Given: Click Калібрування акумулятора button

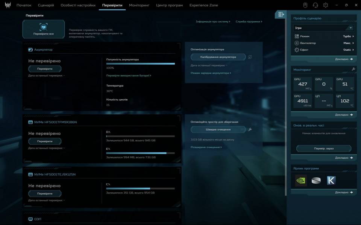Looking at the screenshot, I should pyautogui.click(x=218, y=57).
